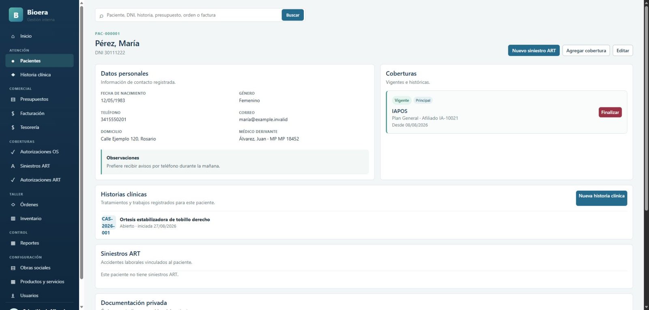Viewport: 649px width, 310px height.
Task: Click the Reportes sidebar icon
Action: [x=13, y=243]
